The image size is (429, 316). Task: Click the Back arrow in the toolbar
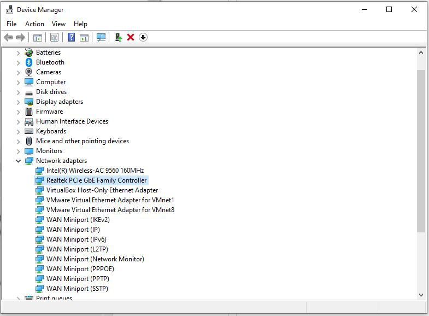(x=8, y=37)
